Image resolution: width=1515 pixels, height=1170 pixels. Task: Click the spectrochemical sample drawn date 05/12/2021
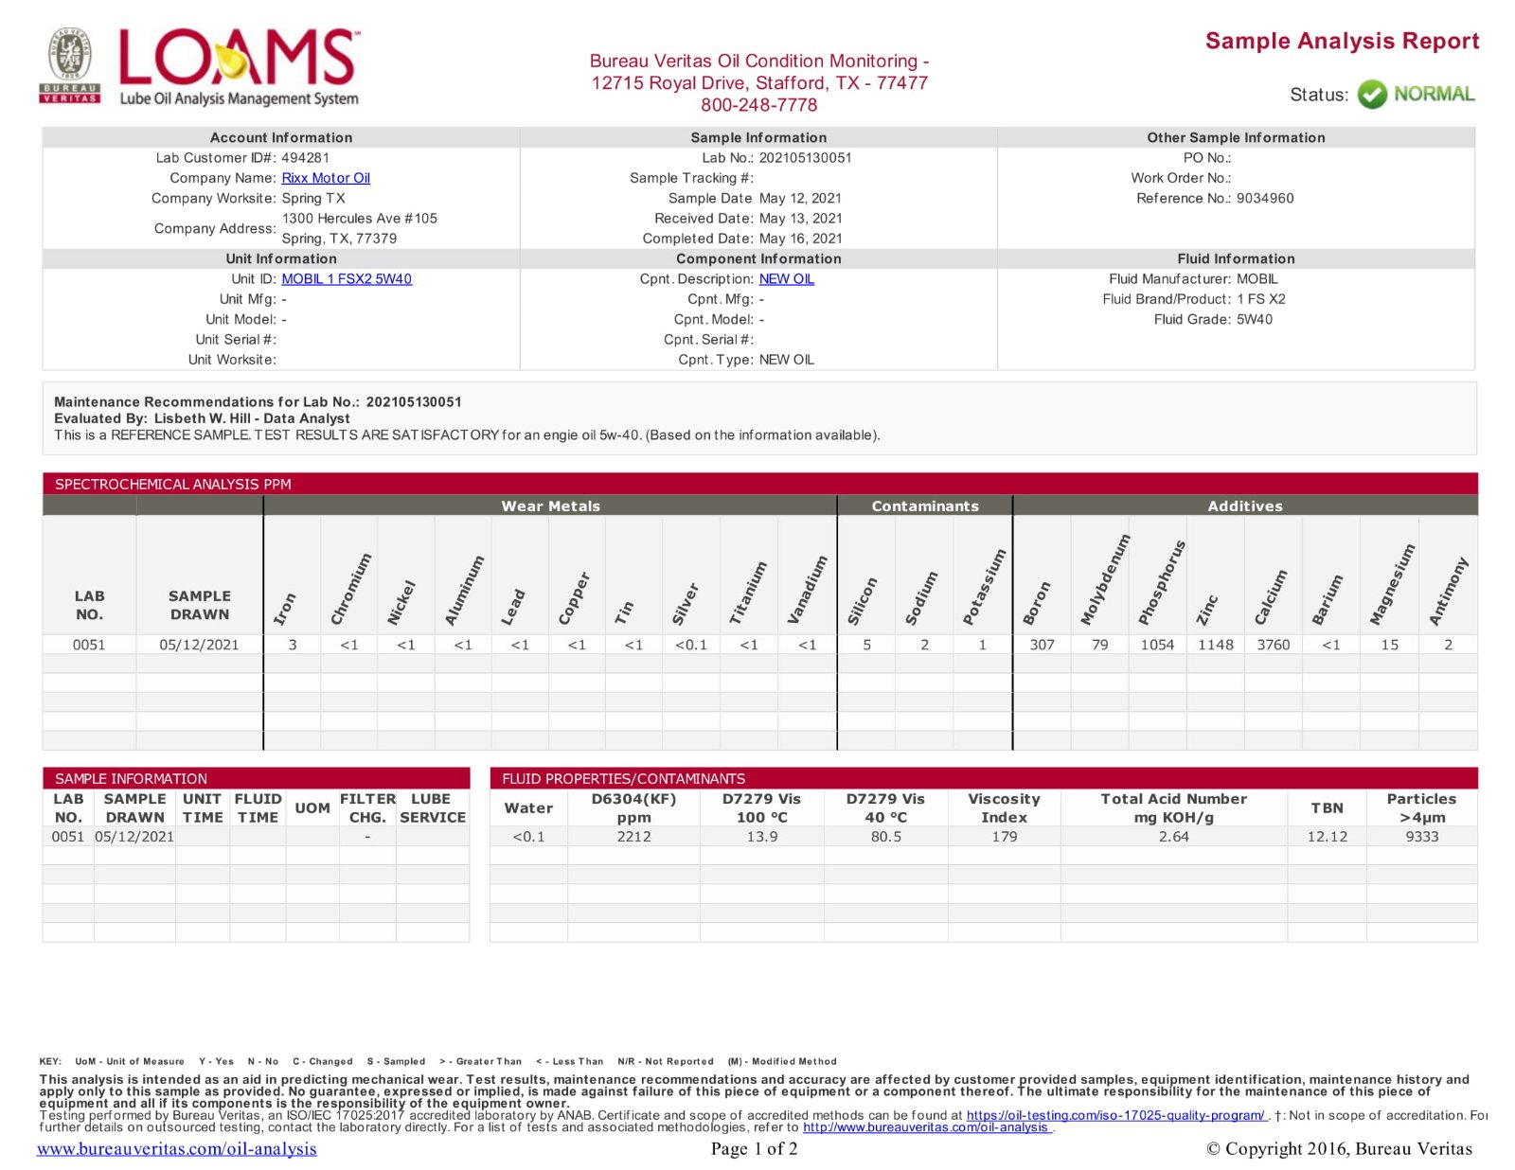[x=199, y=645]
